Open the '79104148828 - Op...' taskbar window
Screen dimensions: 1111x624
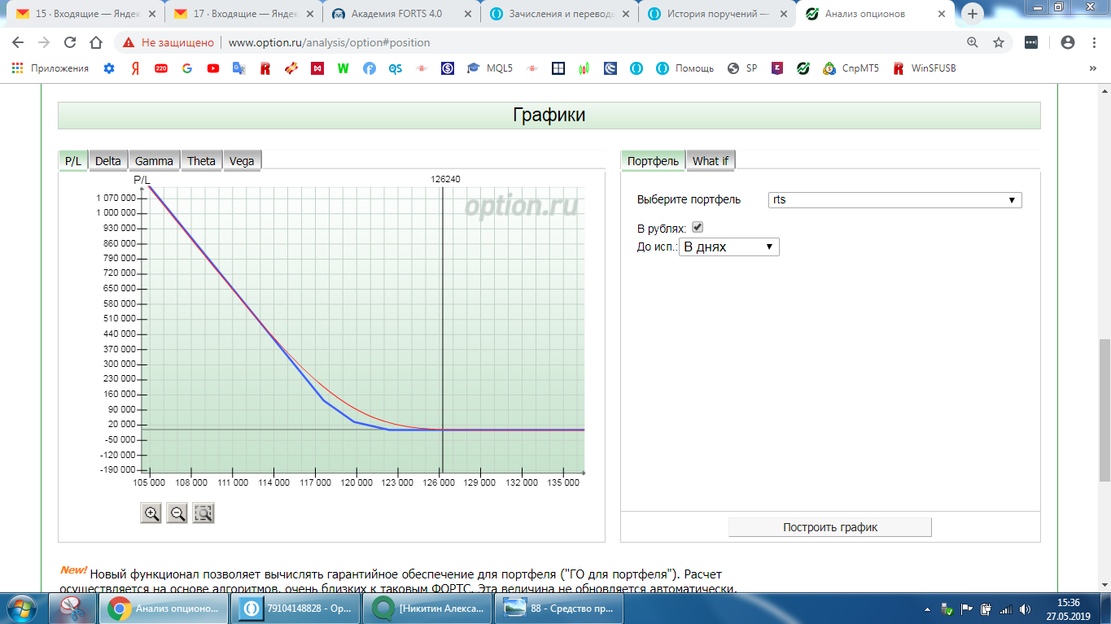click(296, 608)
